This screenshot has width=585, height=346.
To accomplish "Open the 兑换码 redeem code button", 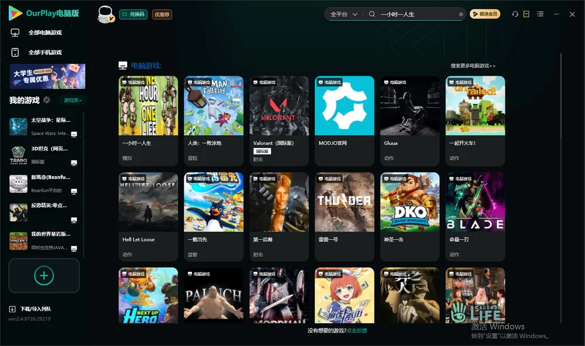I will 133,14.
